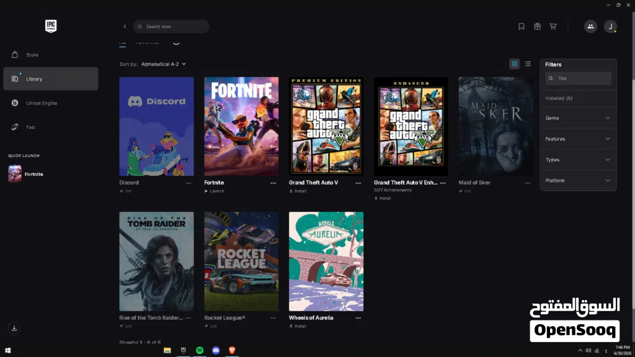
Task: Open Grand Theft Auto V options menu
Action: tap(358, 183)
